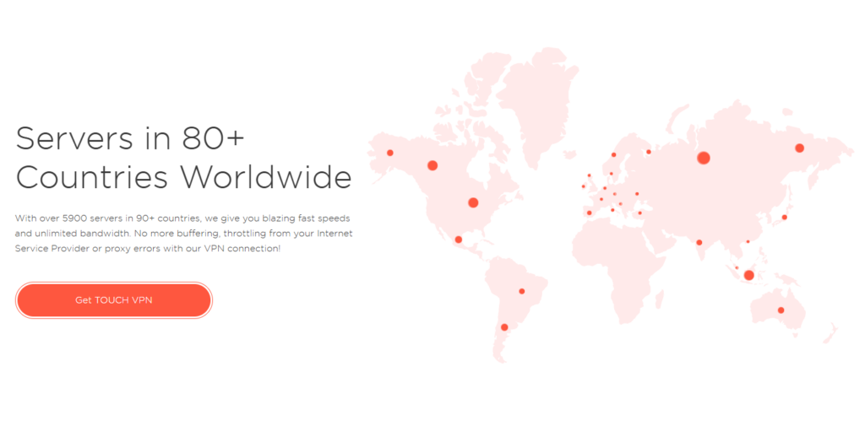Select the Alaska server dot on map

pyautogui.click(x=390, y=153)
